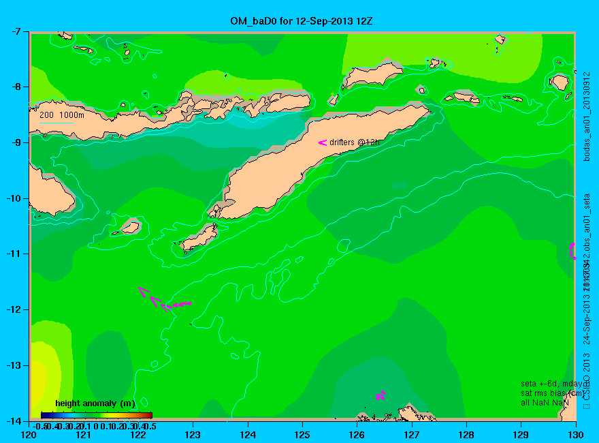Click the cyan contour legend line sample
599x443 pixels.
coord(56,123)
